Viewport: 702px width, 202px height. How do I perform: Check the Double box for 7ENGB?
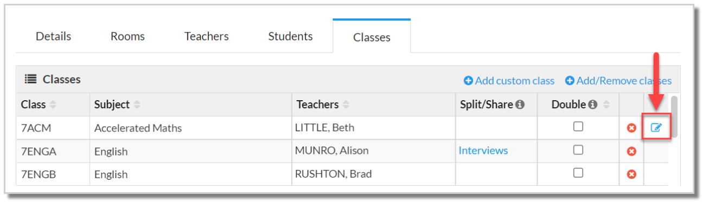(x=578, y=173)
